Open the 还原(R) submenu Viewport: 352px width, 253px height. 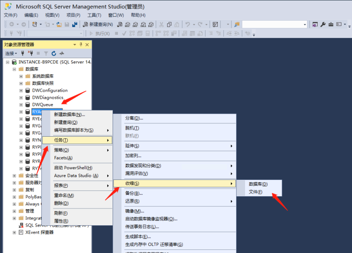[x=175, y=201]
